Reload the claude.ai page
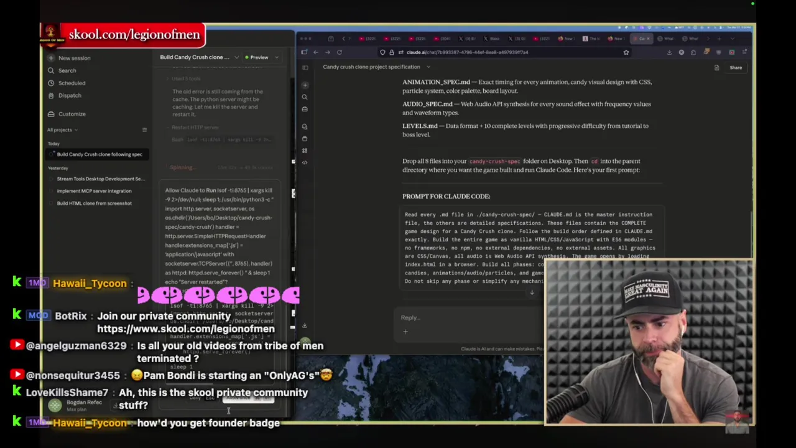The image size is (796, 448). tap(340, 52)
